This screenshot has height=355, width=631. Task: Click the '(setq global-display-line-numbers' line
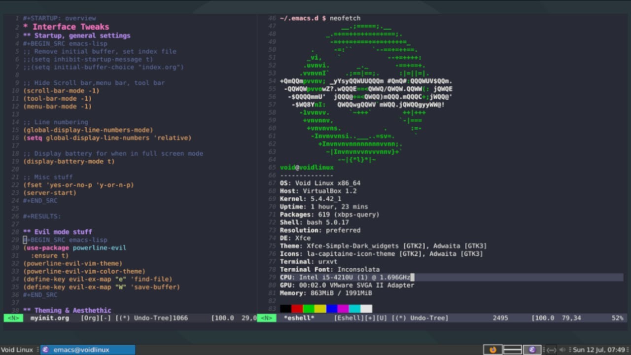click(107, 138)
